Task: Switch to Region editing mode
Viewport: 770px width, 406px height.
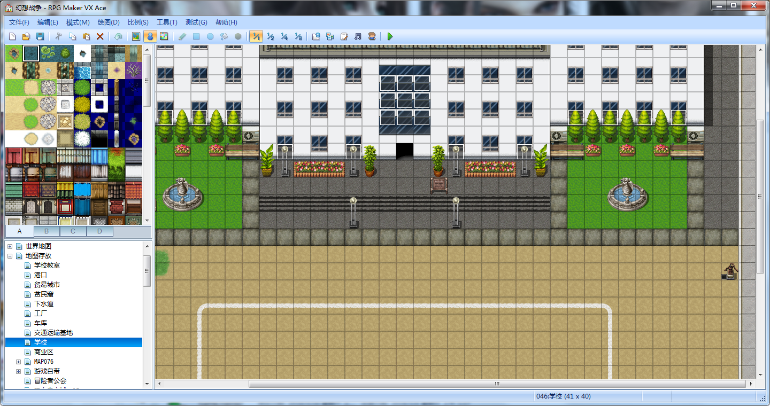Action: tap(164, 36)
